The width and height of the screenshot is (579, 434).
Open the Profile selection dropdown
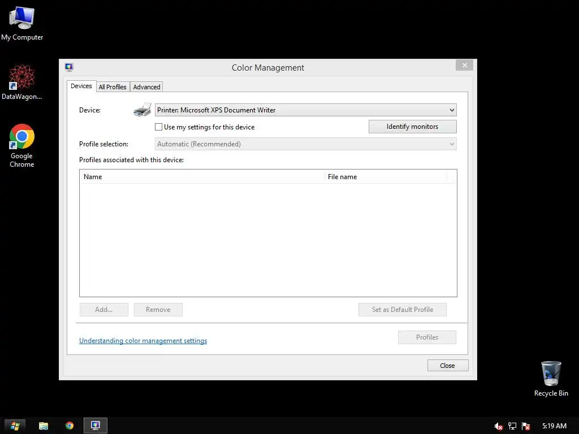305,144
